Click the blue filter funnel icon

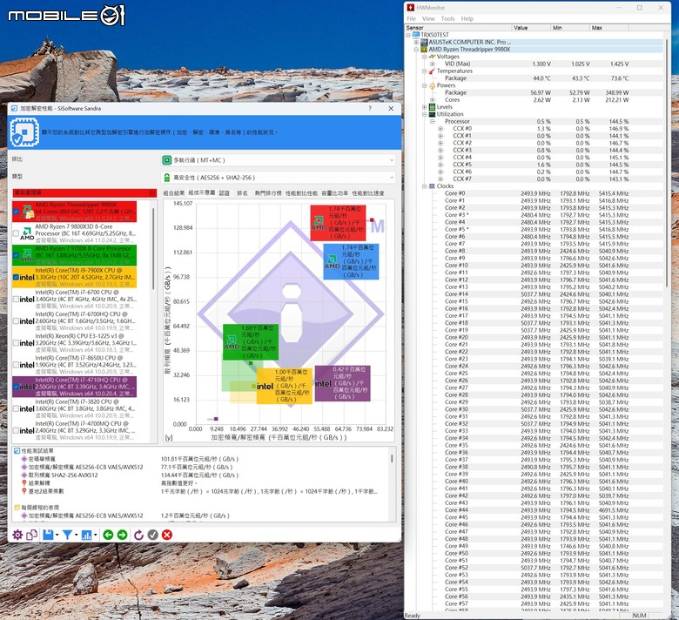point(67,535)
